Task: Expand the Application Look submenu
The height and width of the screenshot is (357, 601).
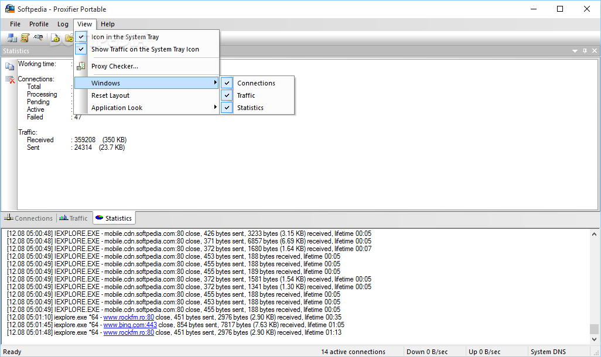Action: 147,108
